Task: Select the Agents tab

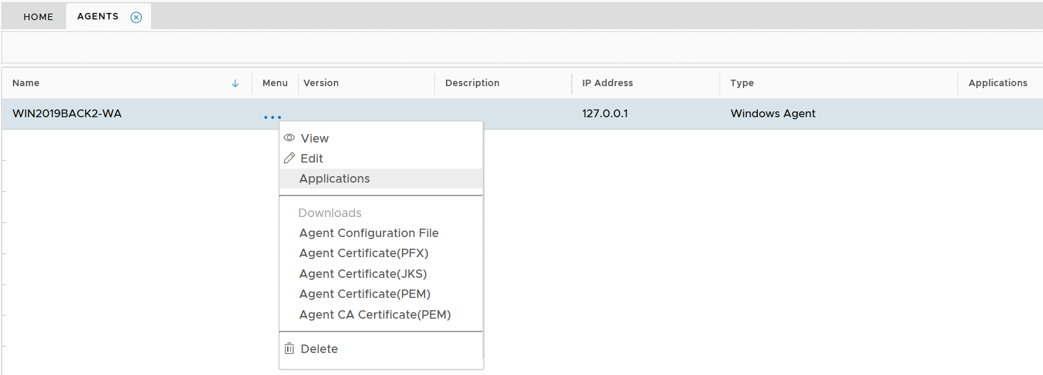Action: (x=98, y=16)
